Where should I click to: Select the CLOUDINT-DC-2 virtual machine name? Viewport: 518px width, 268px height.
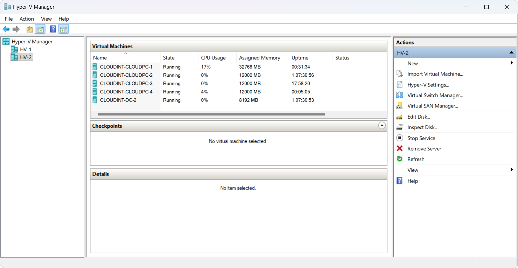118,100
